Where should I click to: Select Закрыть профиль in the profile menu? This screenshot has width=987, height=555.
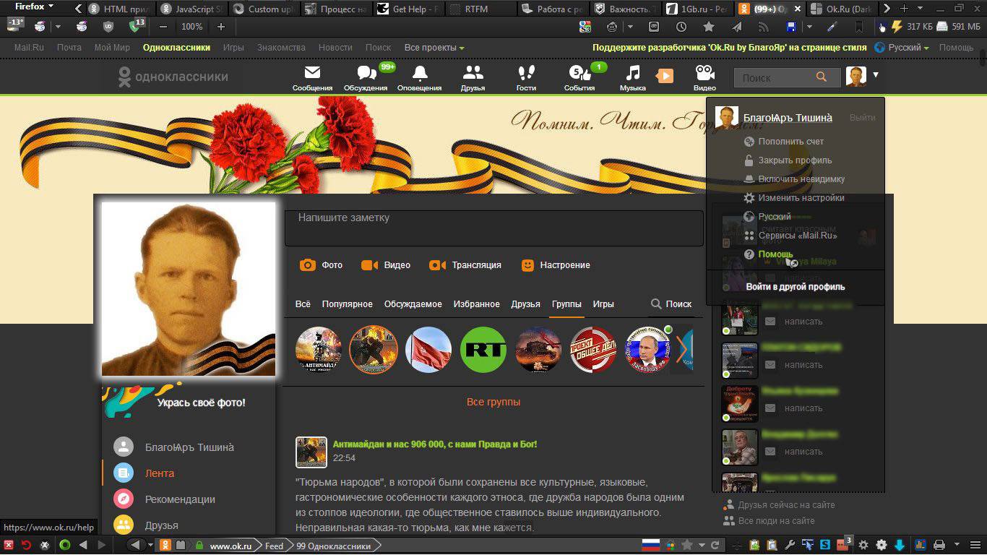point(795,160)
